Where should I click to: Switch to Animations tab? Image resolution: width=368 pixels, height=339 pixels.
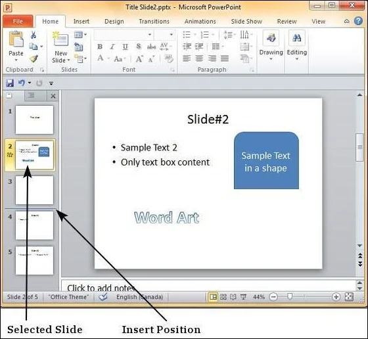point(200,21)
